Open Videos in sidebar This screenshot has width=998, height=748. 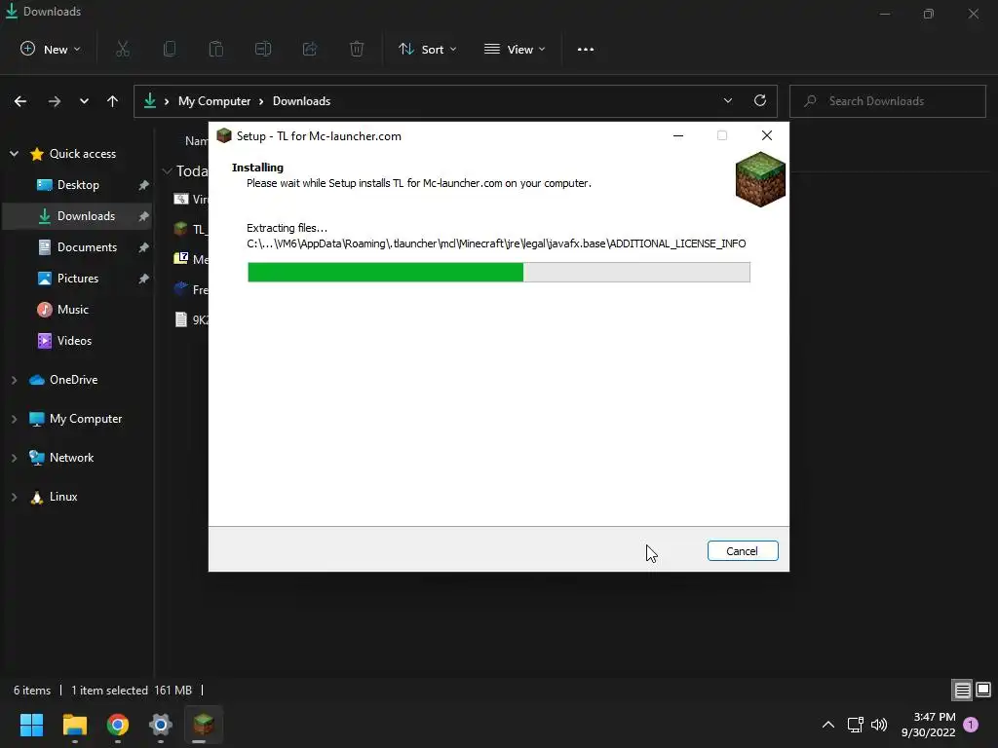coord(74,340)
